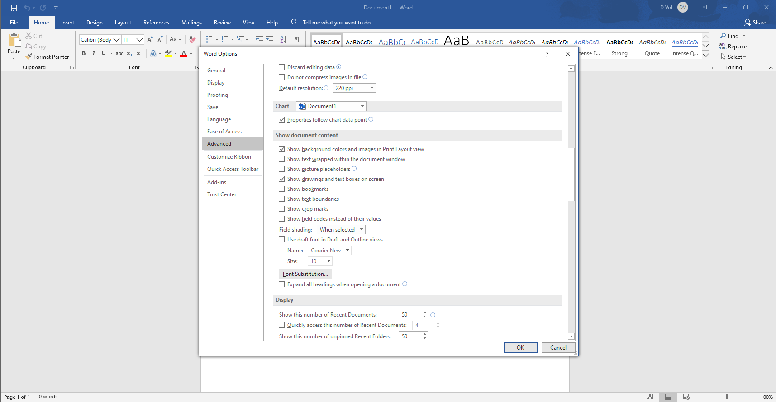Toggle Show/Hide paragraph marks icon
Screen dimensions: 776x402
pyautogui.click(x=297, y=39)
